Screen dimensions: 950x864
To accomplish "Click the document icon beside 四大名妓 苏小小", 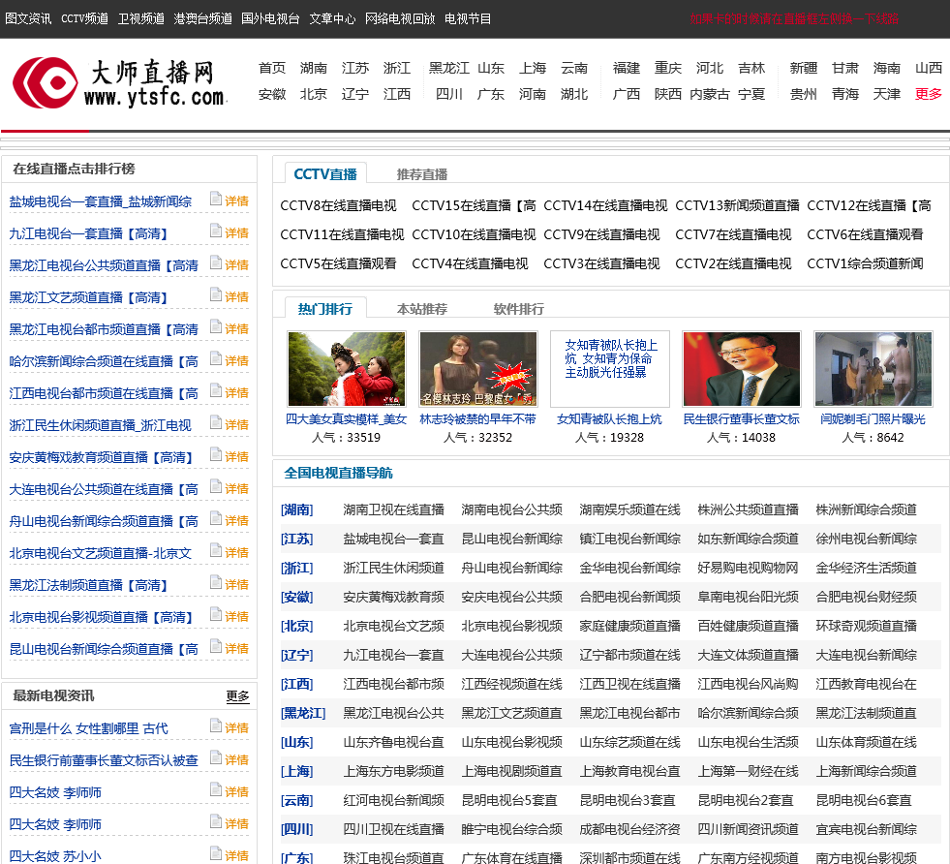I will pyautogui.click(x=216, y=853).
